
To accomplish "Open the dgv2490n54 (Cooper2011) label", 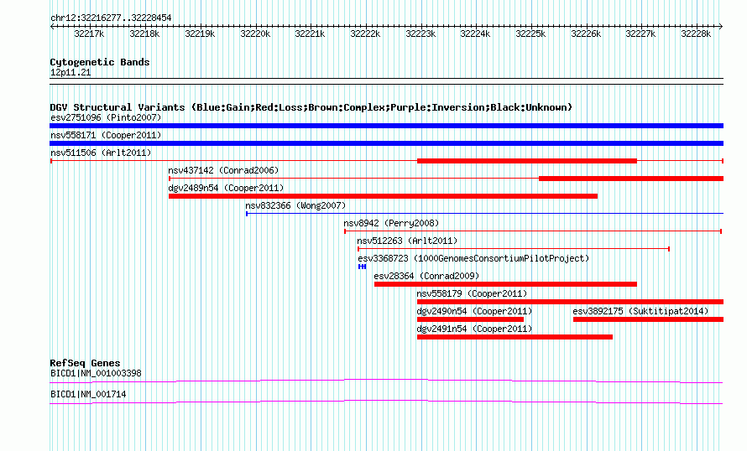I will (474, 311).
